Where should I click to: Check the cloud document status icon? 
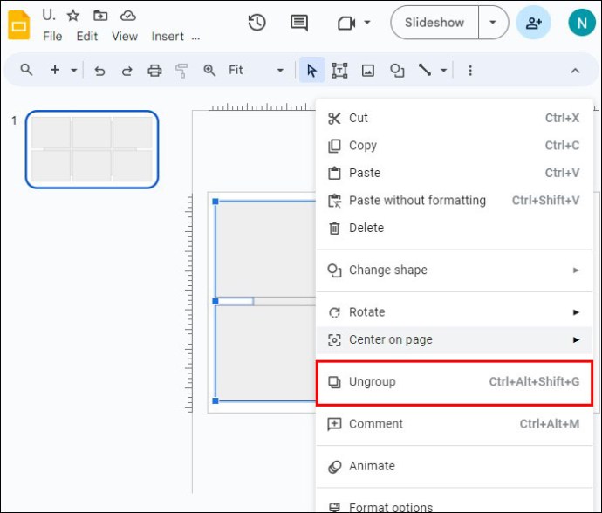[x=128, y=16]
